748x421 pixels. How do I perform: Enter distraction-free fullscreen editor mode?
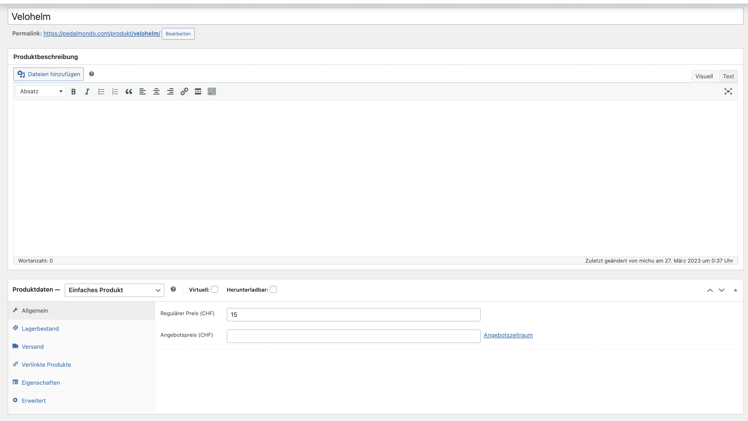pos(728,92)
